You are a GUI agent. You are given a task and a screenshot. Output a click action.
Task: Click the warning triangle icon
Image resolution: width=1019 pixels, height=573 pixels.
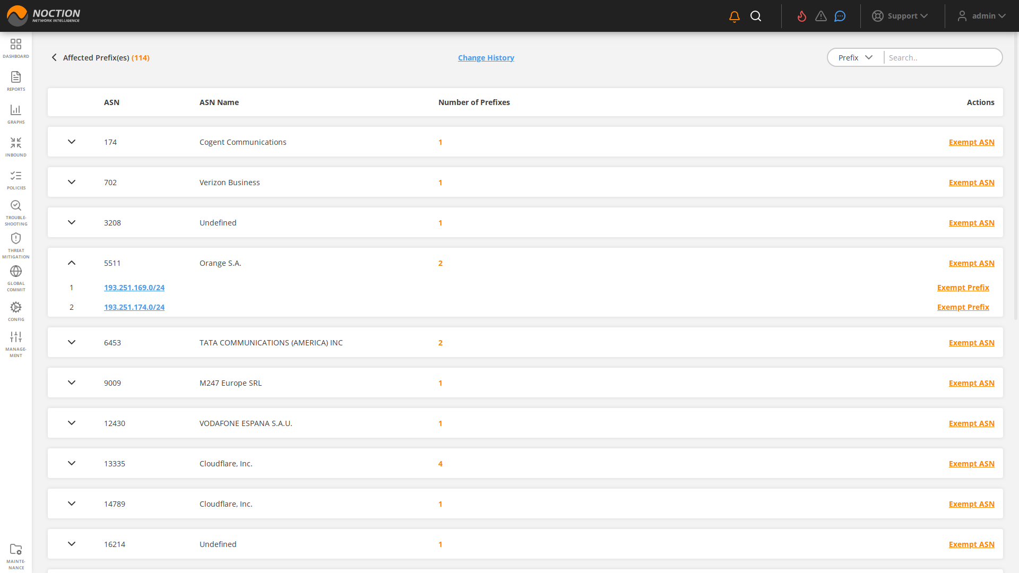point(821,16)
